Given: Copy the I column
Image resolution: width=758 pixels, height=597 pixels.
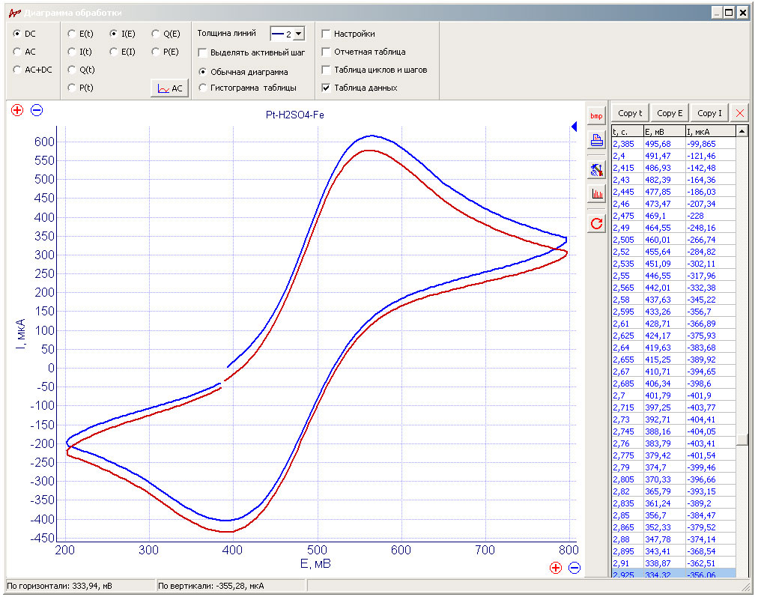Looking at the screenshot, I should (709, 113).
